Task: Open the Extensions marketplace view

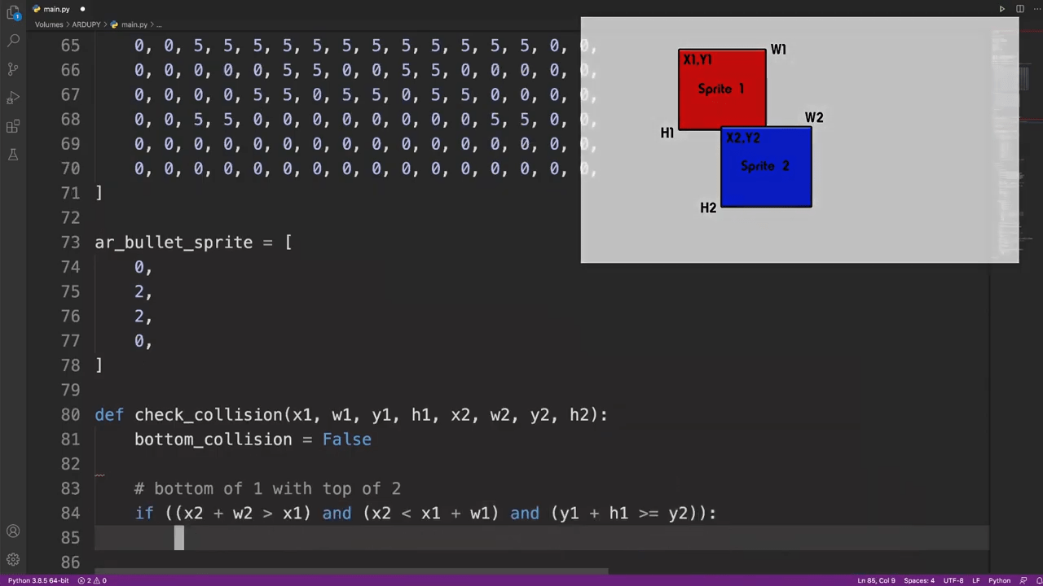Action: (13, 126)
